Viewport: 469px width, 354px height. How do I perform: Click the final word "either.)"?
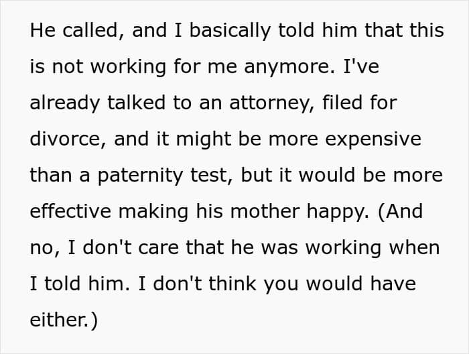(x=64, y=320)
